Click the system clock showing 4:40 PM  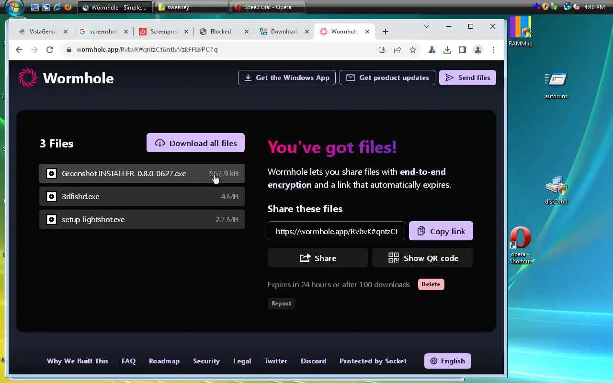[x=595, y=7]
